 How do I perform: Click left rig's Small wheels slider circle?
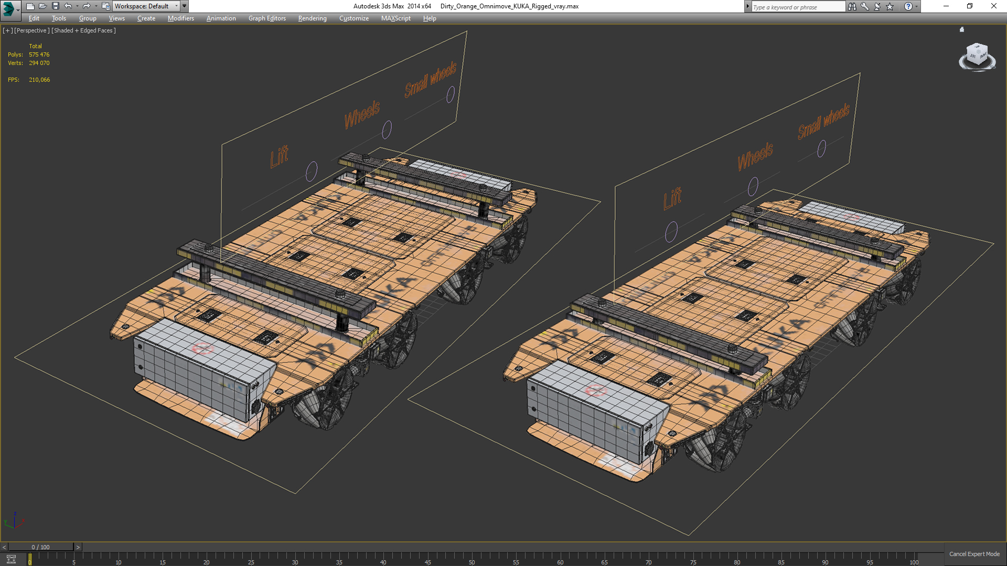coord(451,94)
